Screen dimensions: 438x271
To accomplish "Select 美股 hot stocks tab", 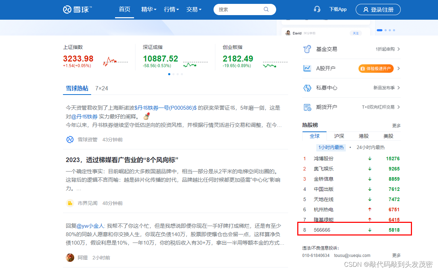I will tap(388, 136).
